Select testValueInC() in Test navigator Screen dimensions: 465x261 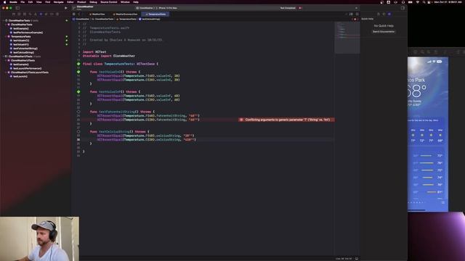click(21, 41)
